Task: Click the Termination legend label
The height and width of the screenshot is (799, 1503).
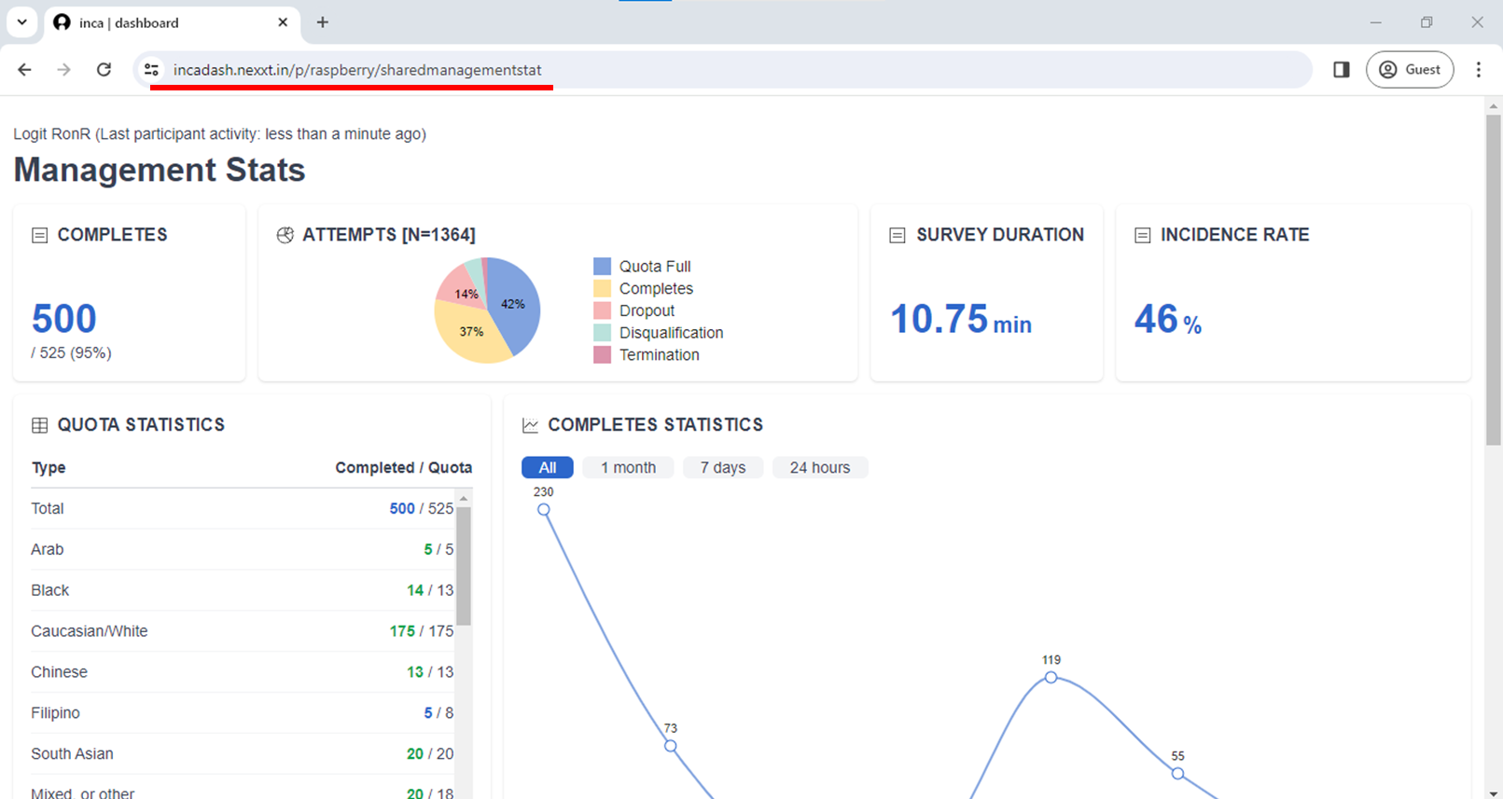Action: click(660, 355)
